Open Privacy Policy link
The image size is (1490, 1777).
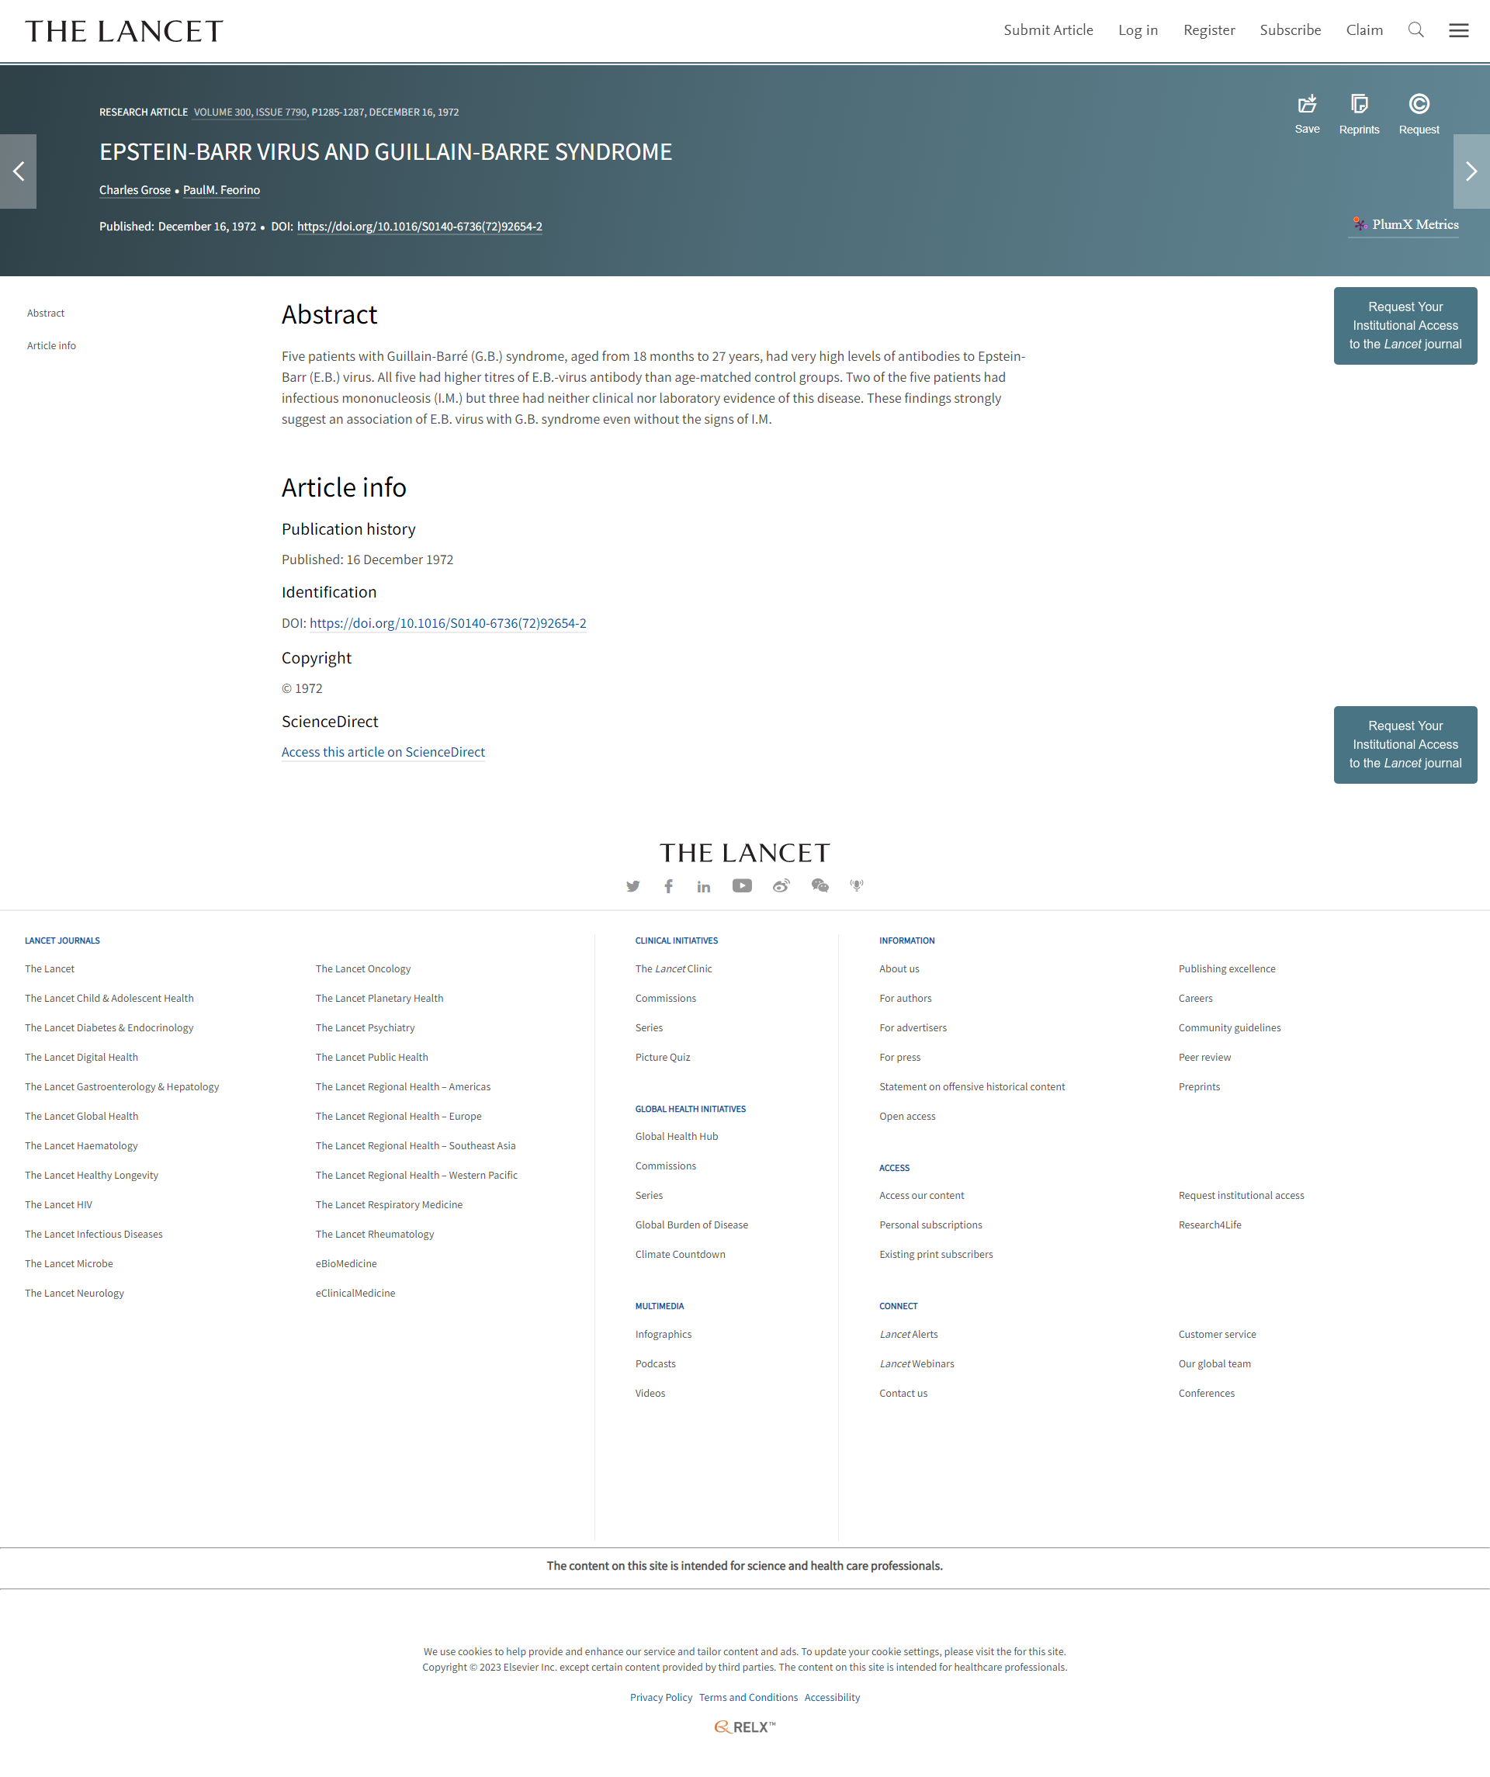coord(661,1697)
